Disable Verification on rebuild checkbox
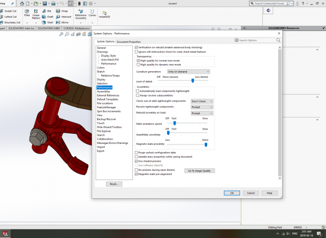The width and height of the screenshot is (326, 238). coord(136,47)
